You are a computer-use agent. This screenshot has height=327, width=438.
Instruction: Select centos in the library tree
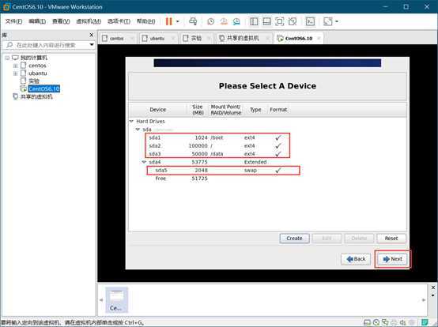tap(37, 66)
